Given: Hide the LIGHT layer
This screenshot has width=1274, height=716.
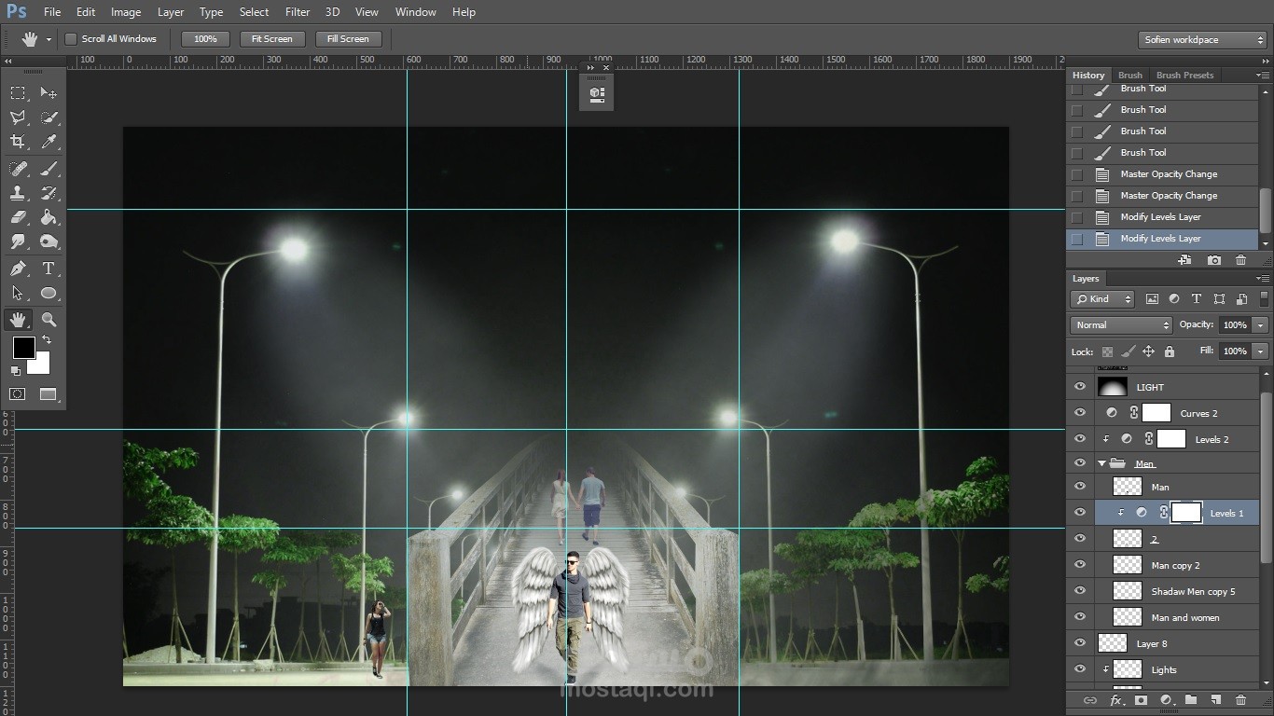Looking at the screenshot, I should [1080, 387].
